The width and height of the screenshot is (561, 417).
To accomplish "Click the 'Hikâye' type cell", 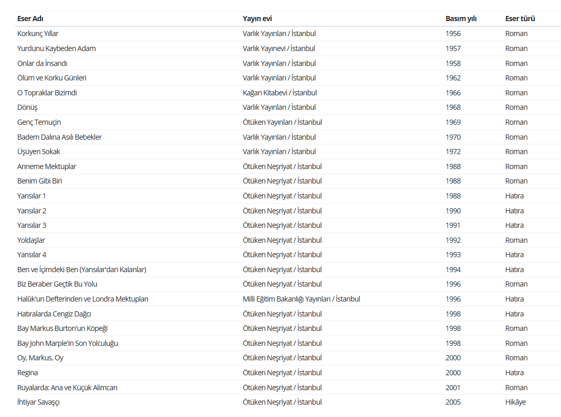I will 516,402.
